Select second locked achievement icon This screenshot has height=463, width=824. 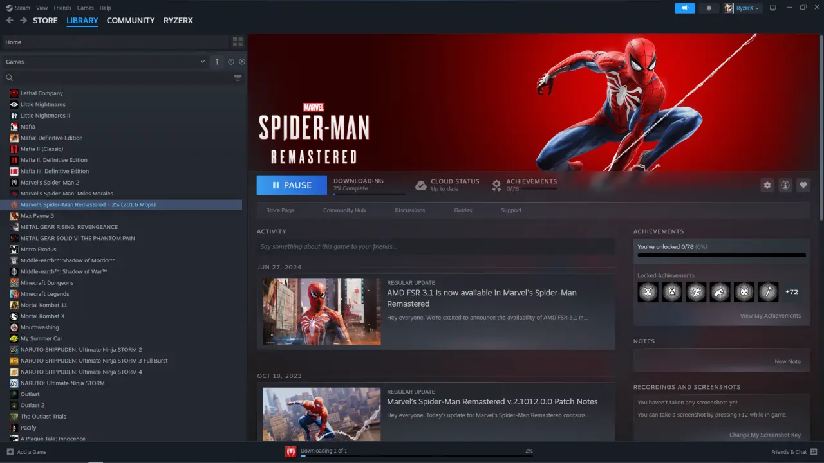(671, 292)
